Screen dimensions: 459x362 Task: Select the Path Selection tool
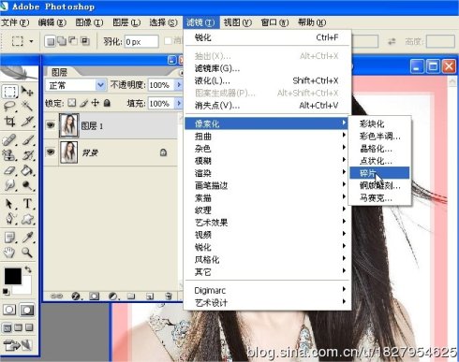(10, 204)
